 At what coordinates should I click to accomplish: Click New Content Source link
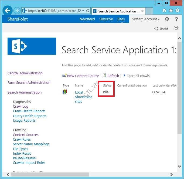tap(83, 76)
